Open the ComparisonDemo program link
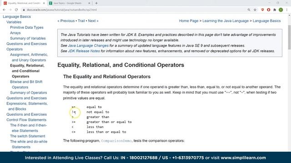The image size is (291, 163). (116, 141)
